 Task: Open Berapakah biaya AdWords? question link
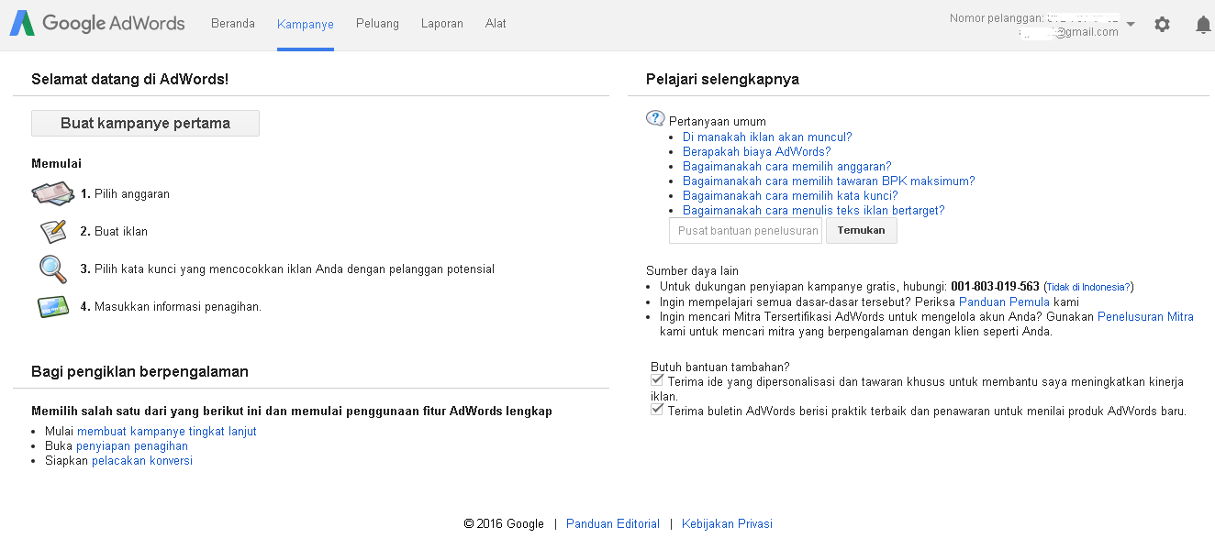(756, 151)
